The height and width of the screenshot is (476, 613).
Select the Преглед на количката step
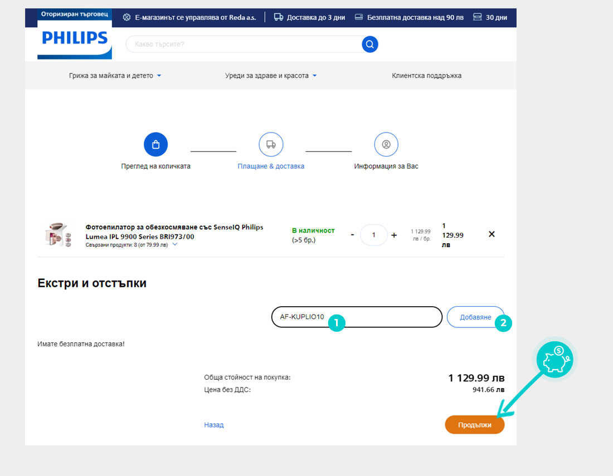(x=155, y=166)
